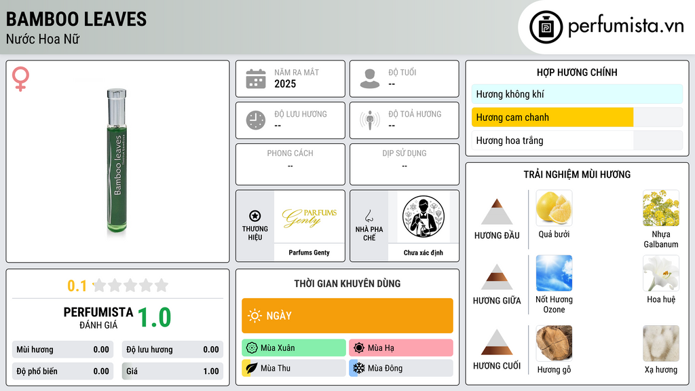Click the Phong cách card
695x391 pixels.
click(x=290, y=164)
